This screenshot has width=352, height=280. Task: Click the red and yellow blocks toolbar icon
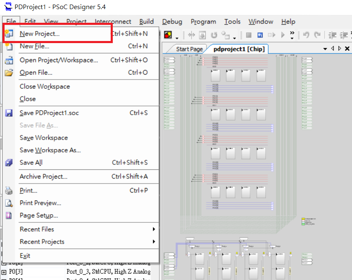pos(168,35)
